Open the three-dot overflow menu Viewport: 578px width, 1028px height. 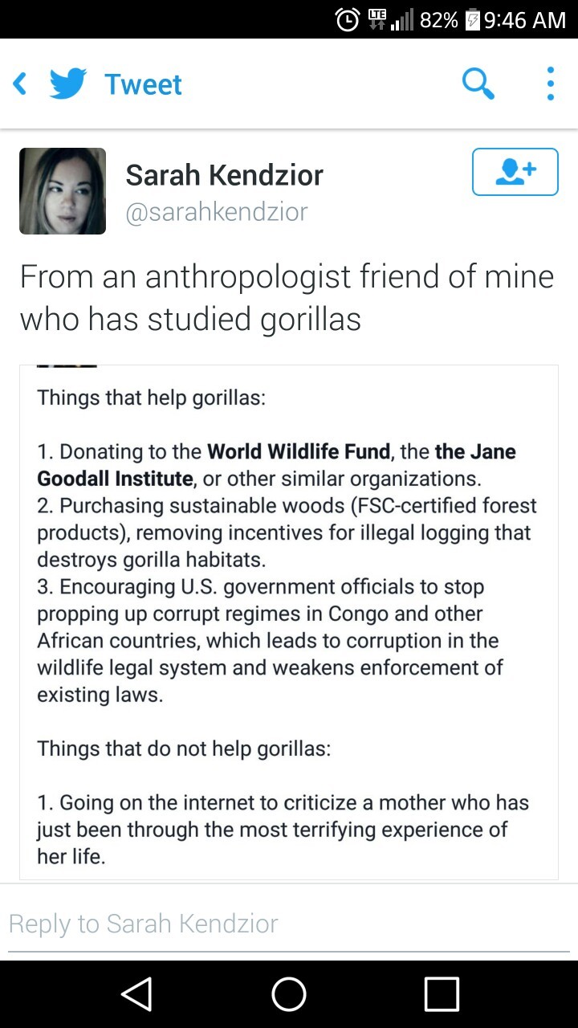point(550,84)
